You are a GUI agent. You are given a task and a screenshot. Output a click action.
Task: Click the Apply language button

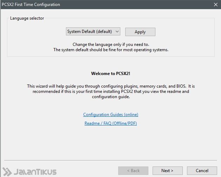point(140,32)
